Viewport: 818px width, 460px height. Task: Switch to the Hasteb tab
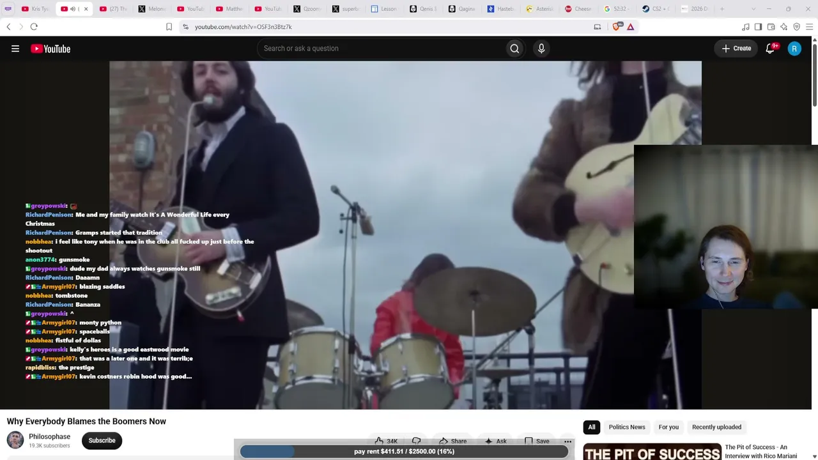[x=500, y=9]
